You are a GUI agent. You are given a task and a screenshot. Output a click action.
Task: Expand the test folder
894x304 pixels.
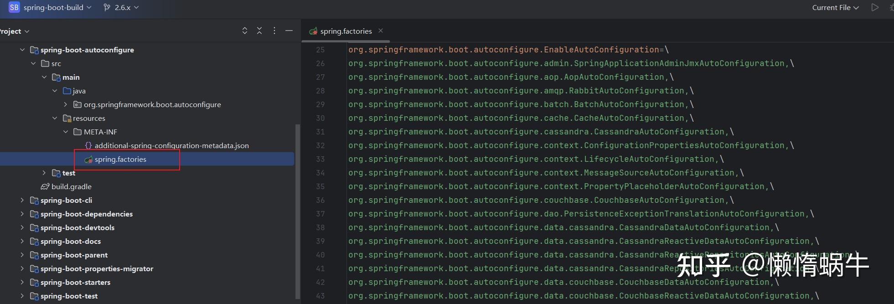[44, 173]
